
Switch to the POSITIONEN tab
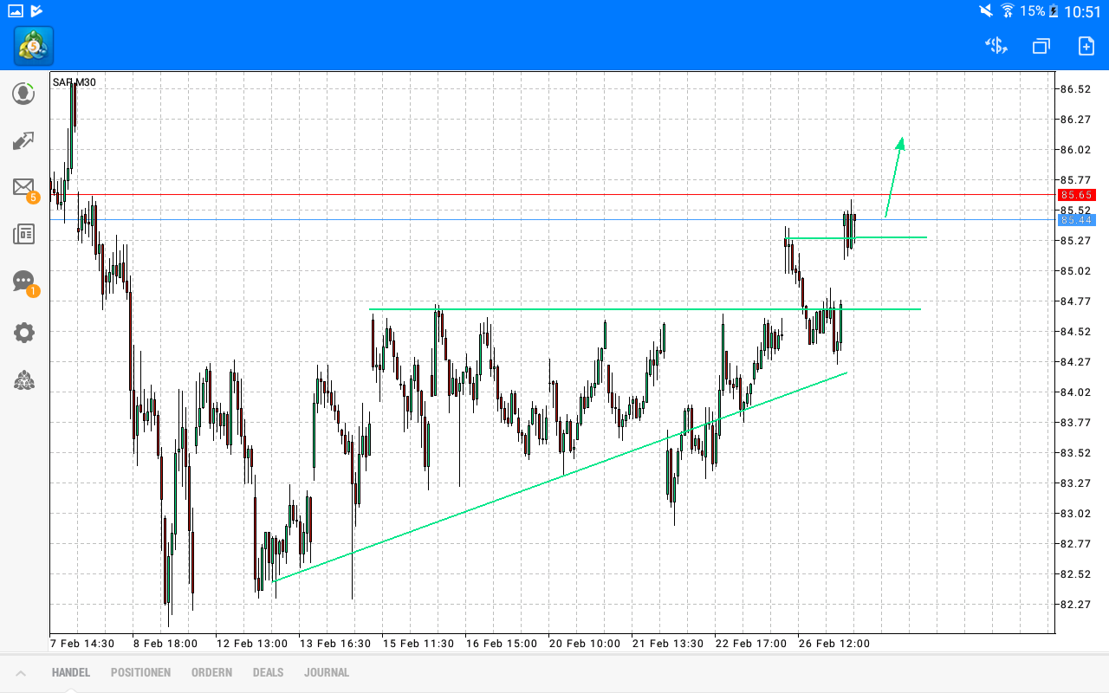click(x=140, y=672)
